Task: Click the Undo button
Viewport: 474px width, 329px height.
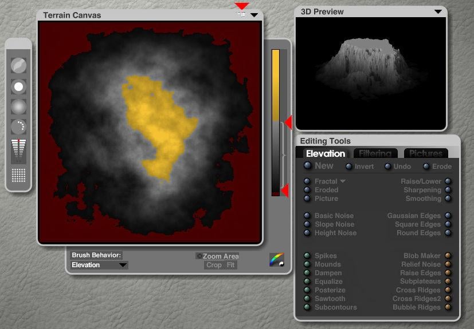Action: [398, 167]
